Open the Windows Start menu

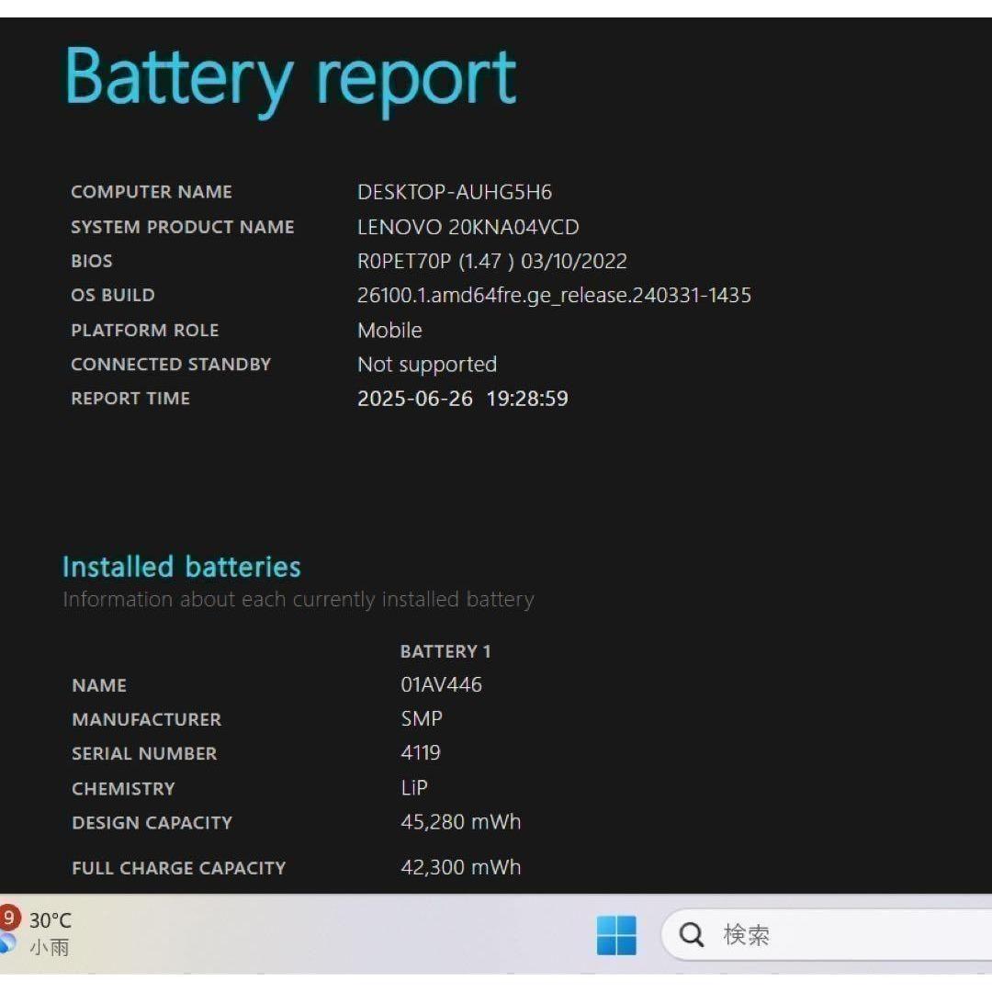pos(615,935)
